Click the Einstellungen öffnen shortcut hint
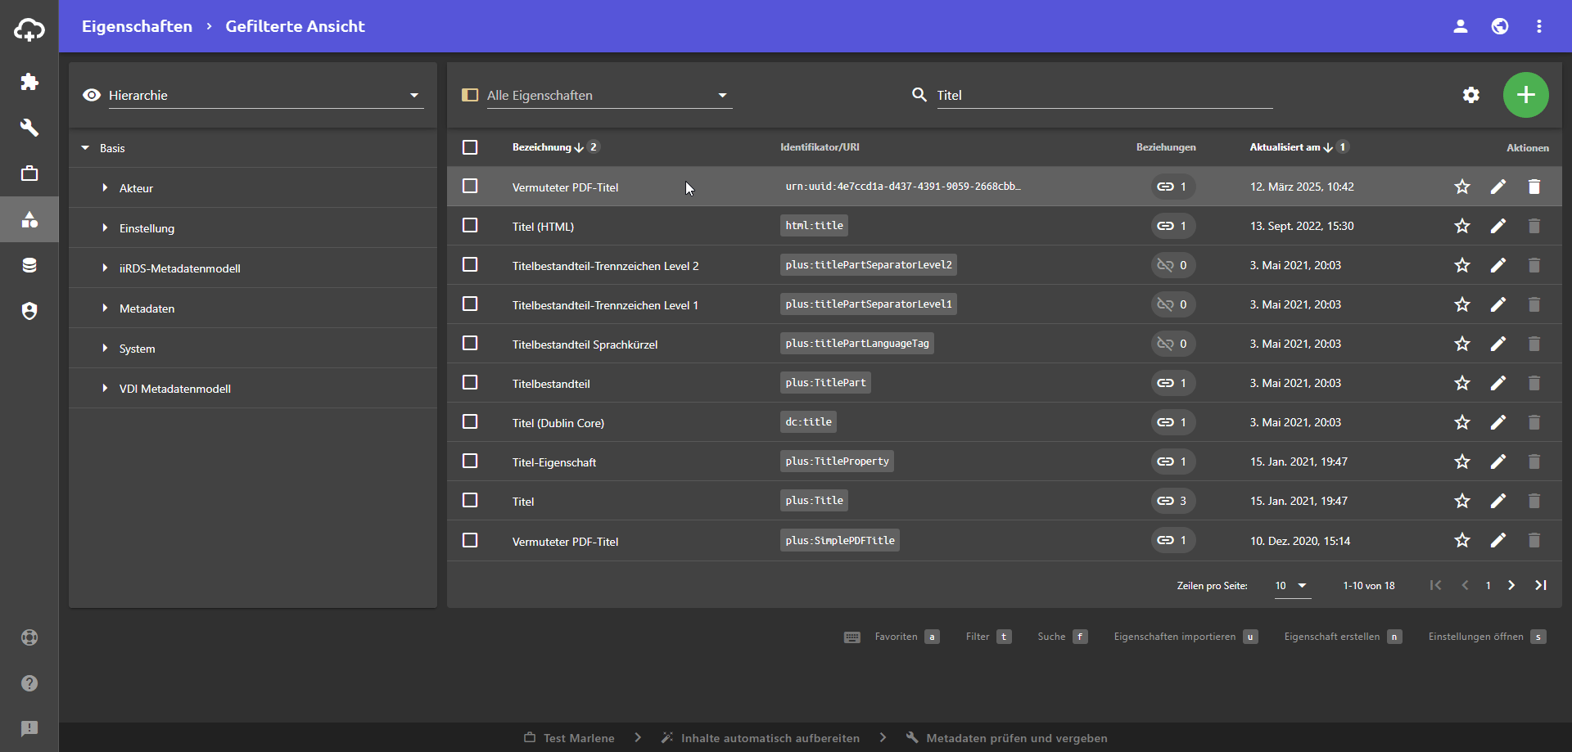Viewport: 1572px width, 752px height. tap(1487, 637)
